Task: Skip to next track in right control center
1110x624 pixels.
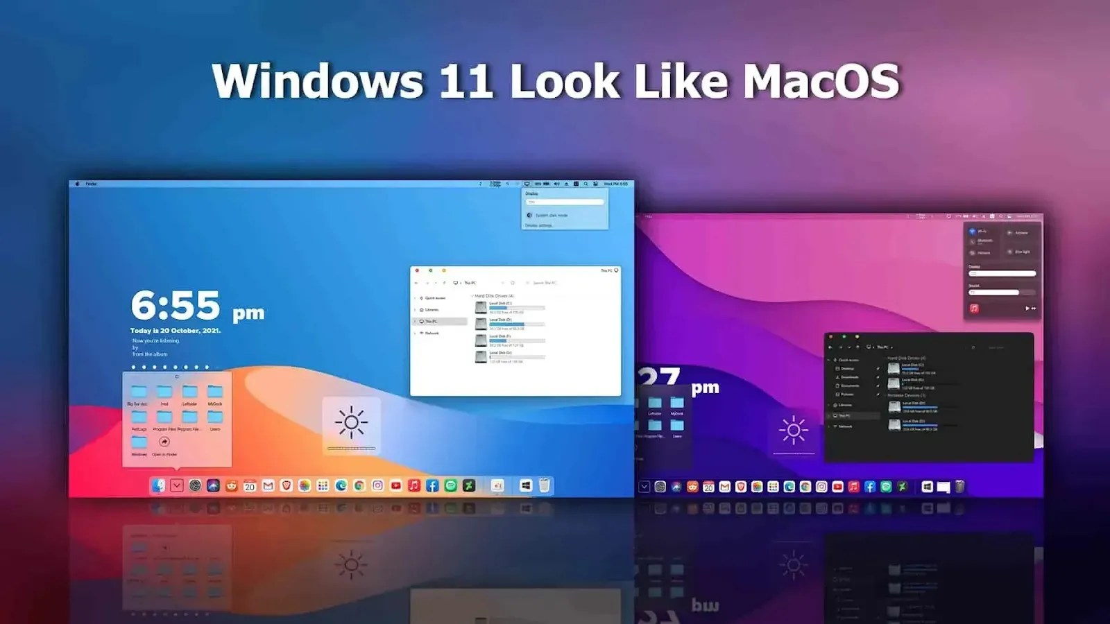Action: click(x=1034, y=309)
